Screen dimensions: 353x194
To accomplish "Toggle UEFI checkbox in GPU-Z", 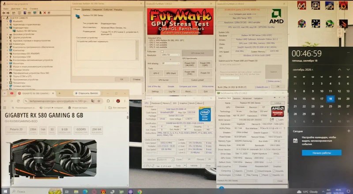I will (x=278, y=120).
